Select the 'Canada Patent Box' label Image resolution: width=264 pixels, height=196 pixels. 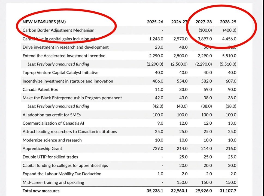tap(40, 89)
